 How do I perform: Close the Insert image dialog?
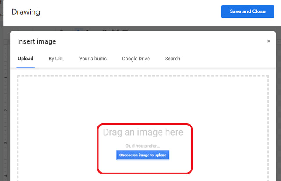point(269,41)
